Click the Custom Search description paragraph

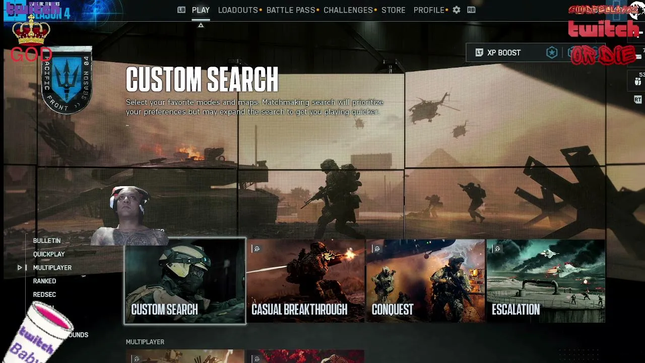254,107
